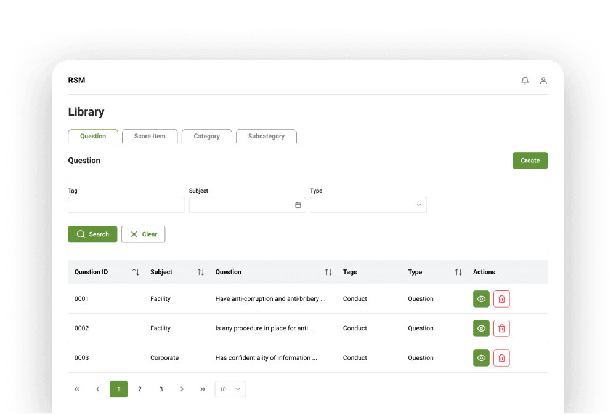
Task: Open the Type filter dropdown
Action: click(368, 205)
